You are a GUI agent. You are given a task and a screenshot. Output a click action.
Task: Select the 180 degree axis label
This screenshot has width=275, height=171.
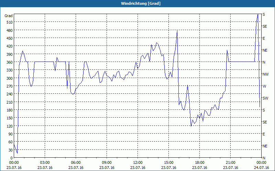(x=10, y=110)
